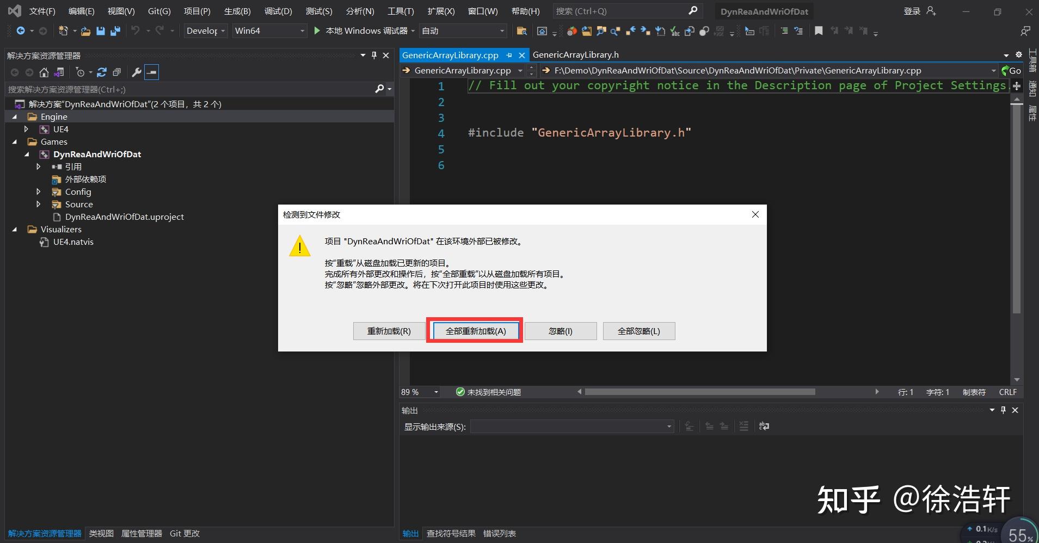
Task: Click the editor settings gear icon
Action: pos(1019,54)
